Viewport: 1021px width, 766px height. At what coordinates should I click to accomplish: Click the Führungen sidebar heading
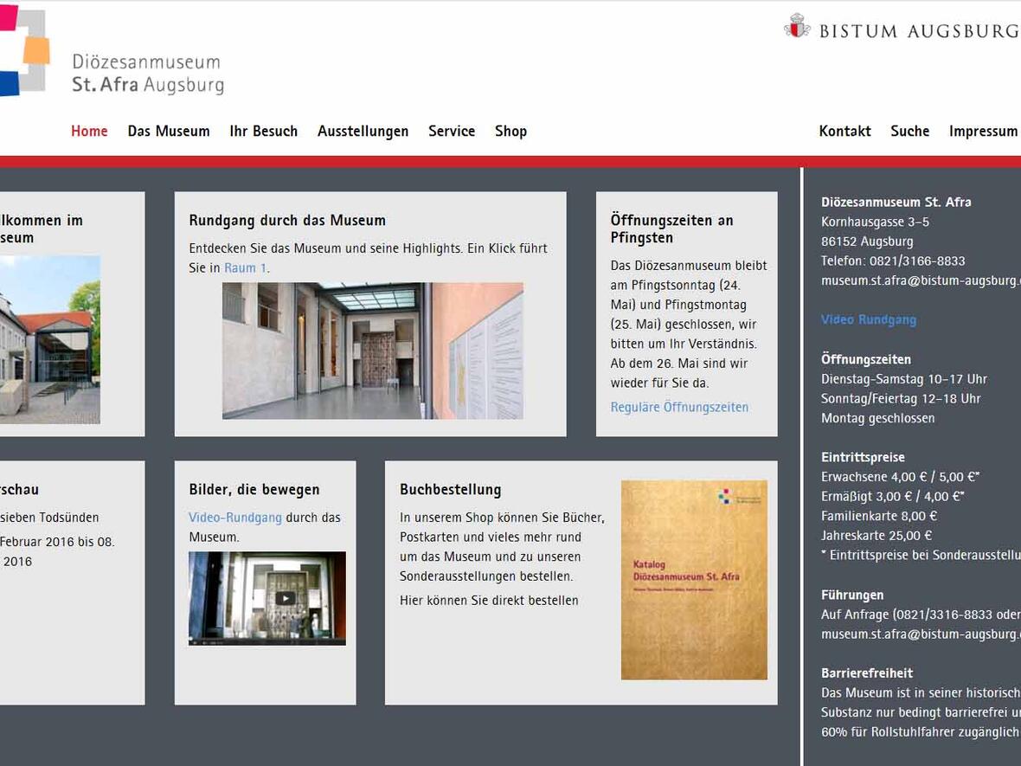click(852, 595)
